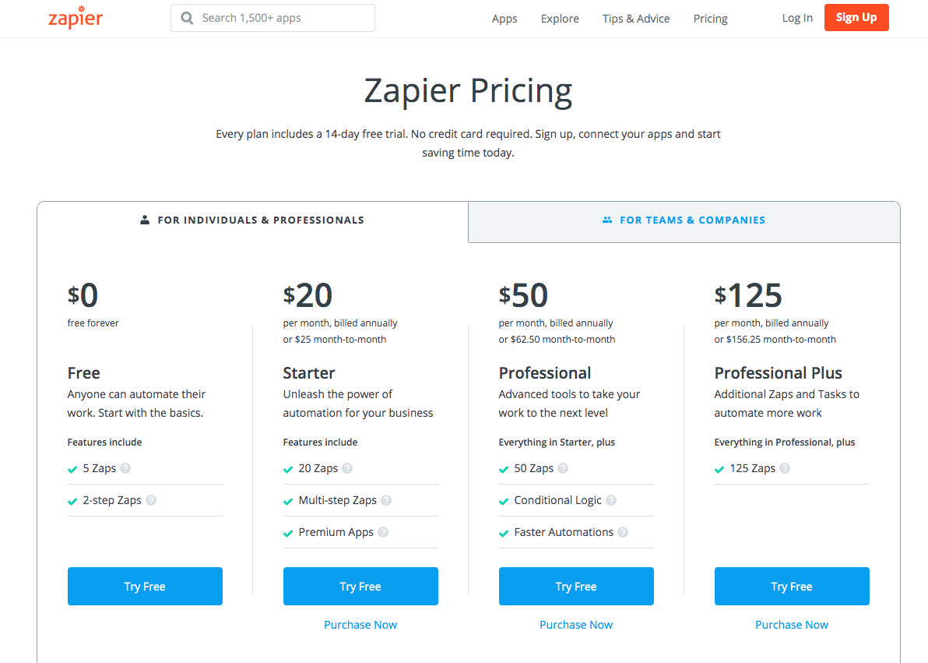Viewport: 928px width, 663px height.
Task: Open the Tips & Advice page
Action: pos(636,18)
